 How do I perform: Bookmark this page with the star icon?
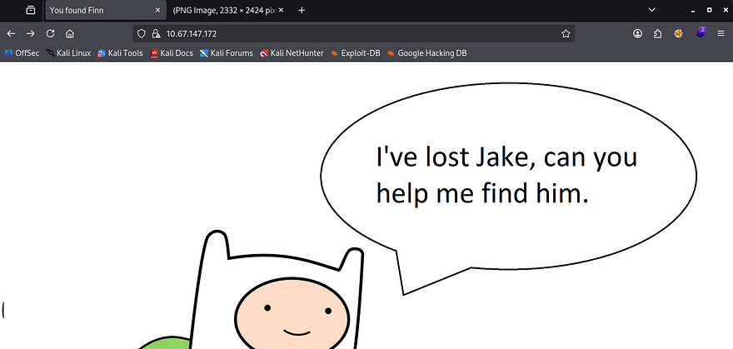coord(566,34)
